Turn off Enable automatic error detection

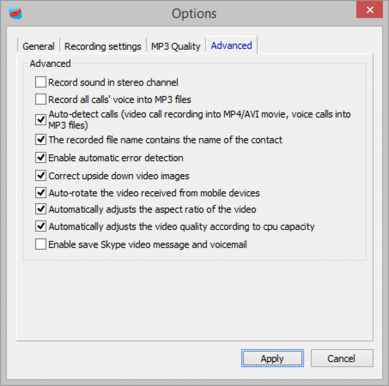[x=40, y=158]
